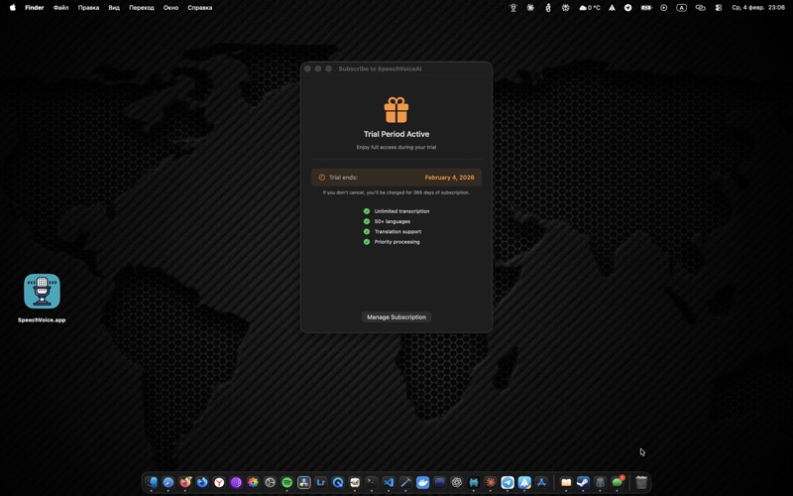Launch Firefox from the Dock
This screenshot has height=496, width=793.
pyautogui.click(x=185, y=482)
